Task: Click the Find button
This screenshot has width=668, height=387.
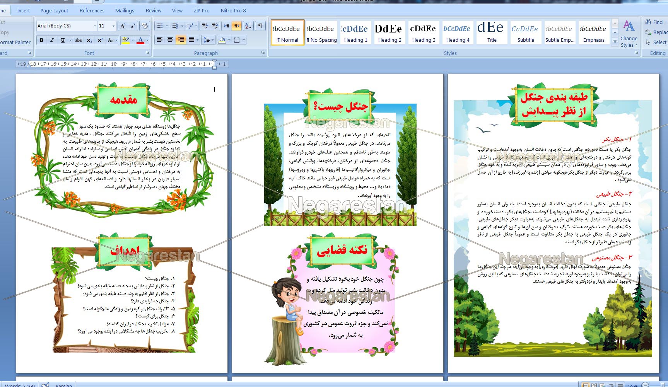Action: tap(655, 22)
